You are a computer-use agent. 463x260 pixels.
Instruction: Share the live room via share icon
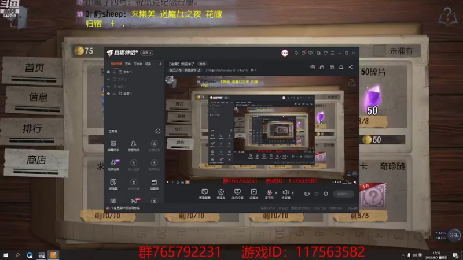[x=351, y=67]
